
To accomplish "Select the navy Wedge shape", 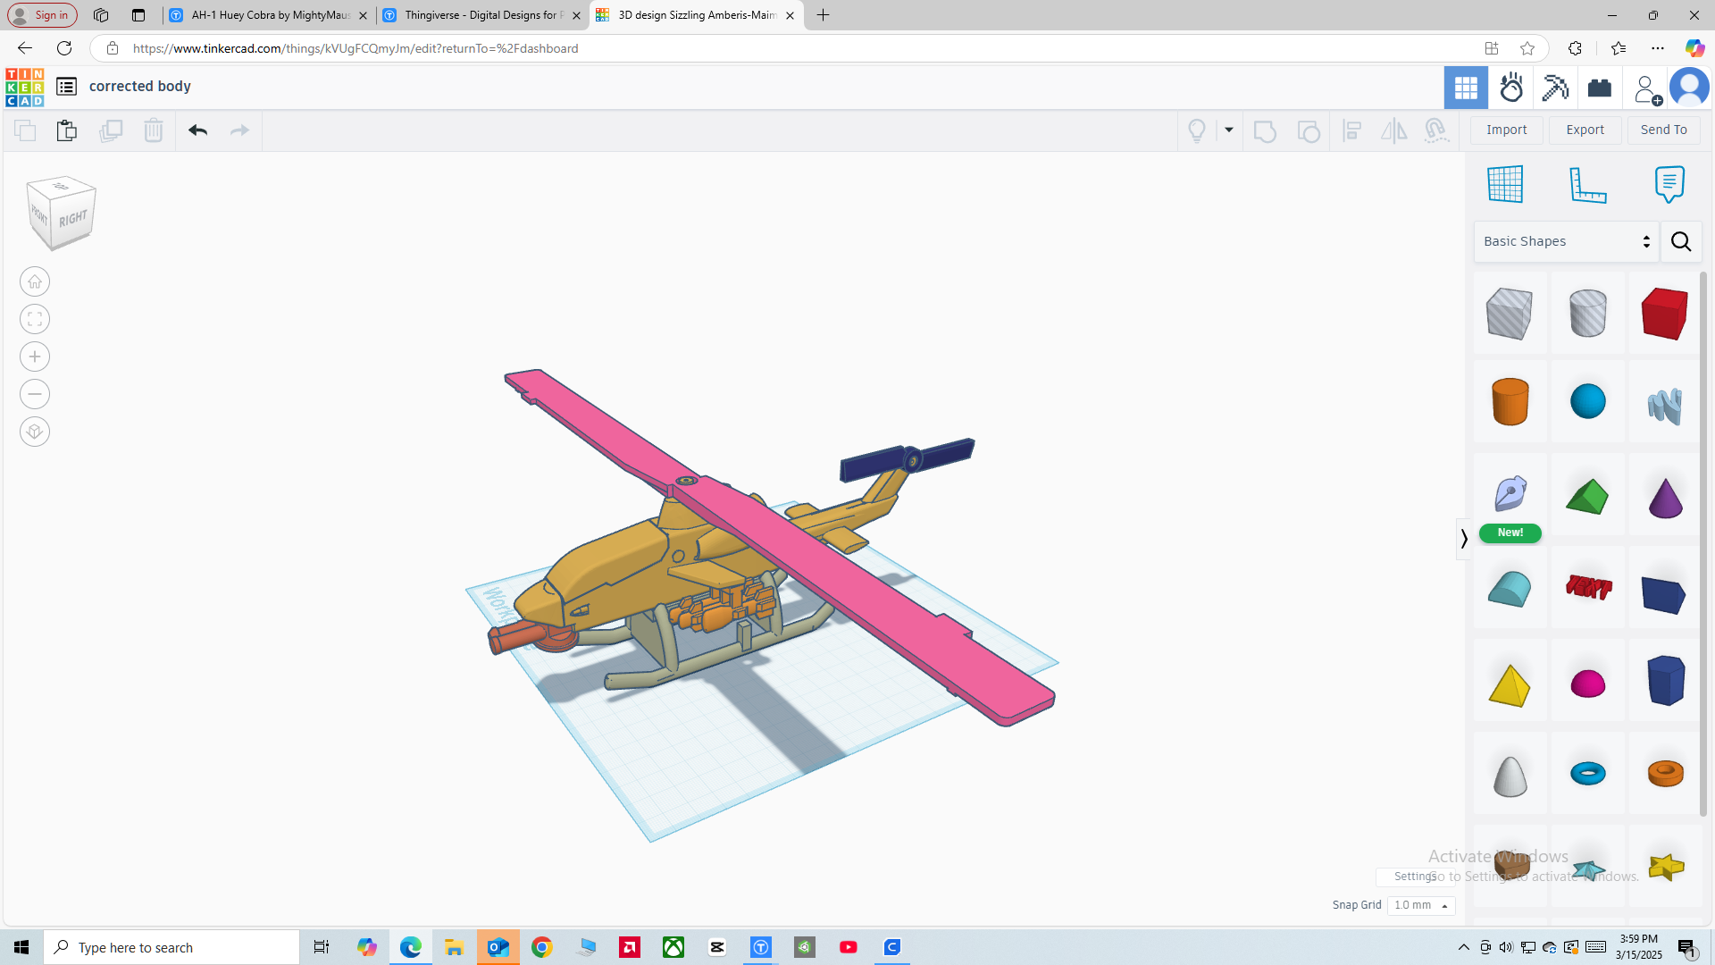I will tap(1664, 594).
